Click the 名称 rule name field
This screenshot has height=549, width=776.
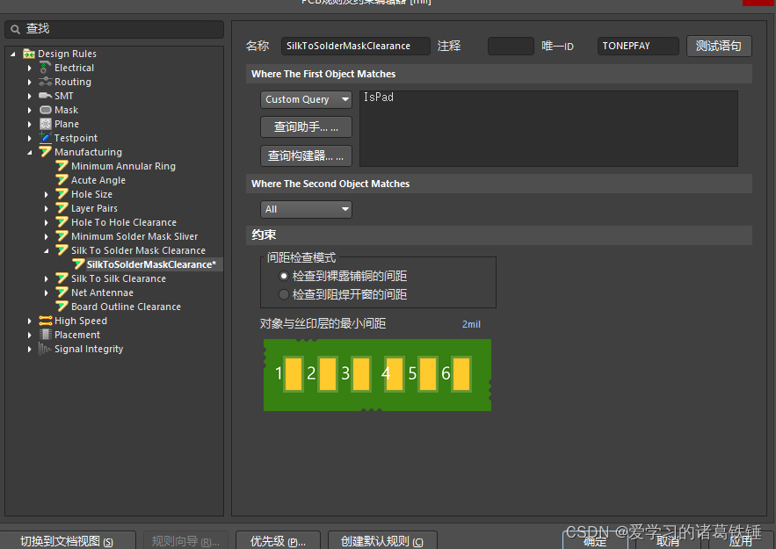coord(356,46)
